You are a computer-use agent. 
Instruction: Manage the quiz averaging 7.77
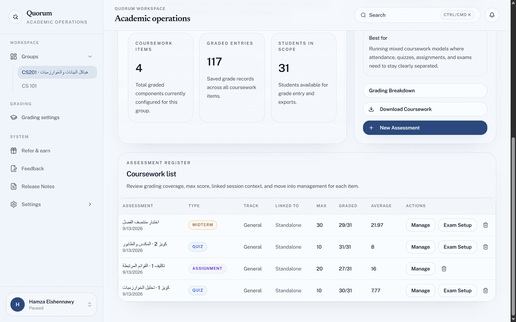[x=420, y=291]
